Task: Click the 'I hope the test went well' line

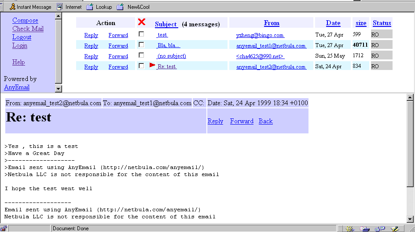Action: [x=48, y=188]
